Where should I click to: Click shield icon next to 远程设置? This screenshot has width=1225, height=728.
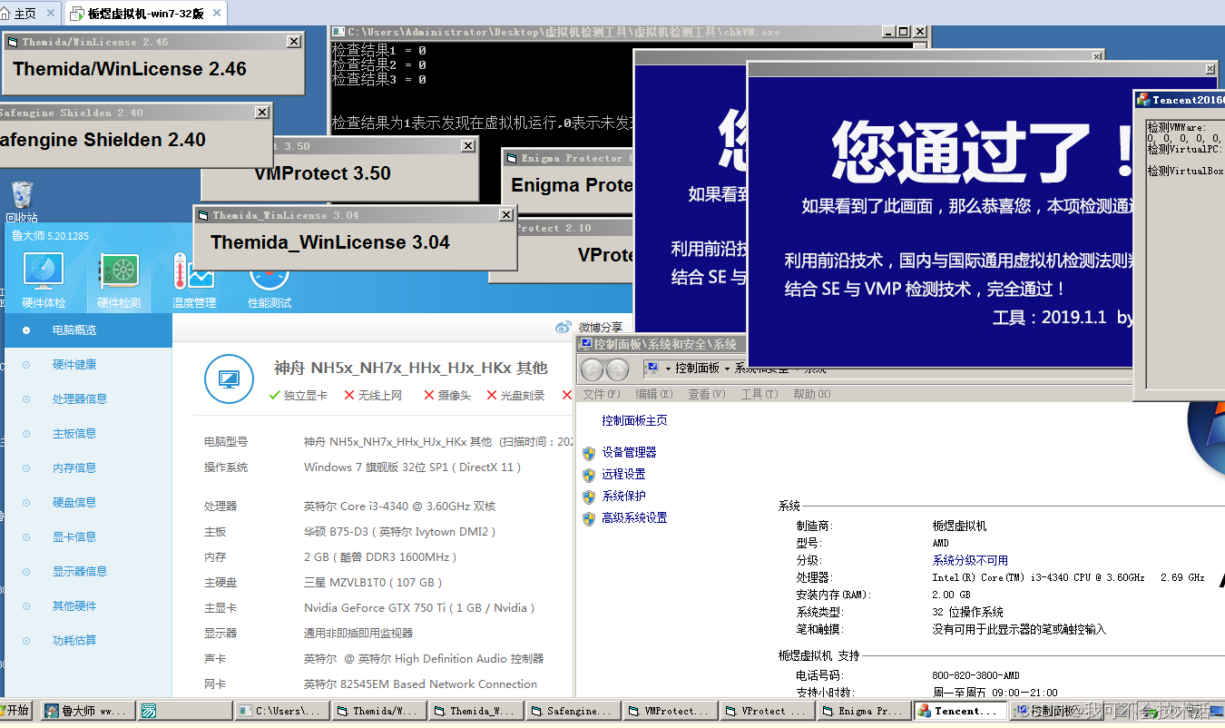tap(589, 474)
